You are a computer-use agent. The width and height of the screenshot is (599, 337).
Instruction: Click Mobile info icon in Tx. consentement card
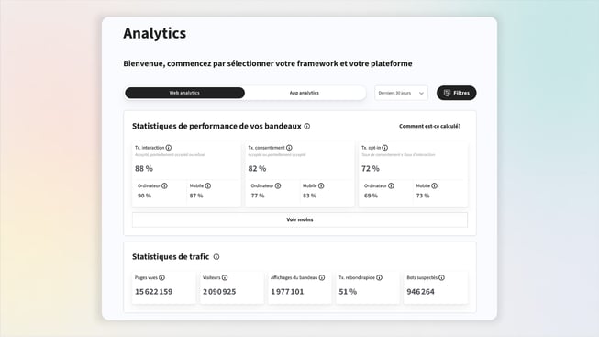[x=321, y=185]
